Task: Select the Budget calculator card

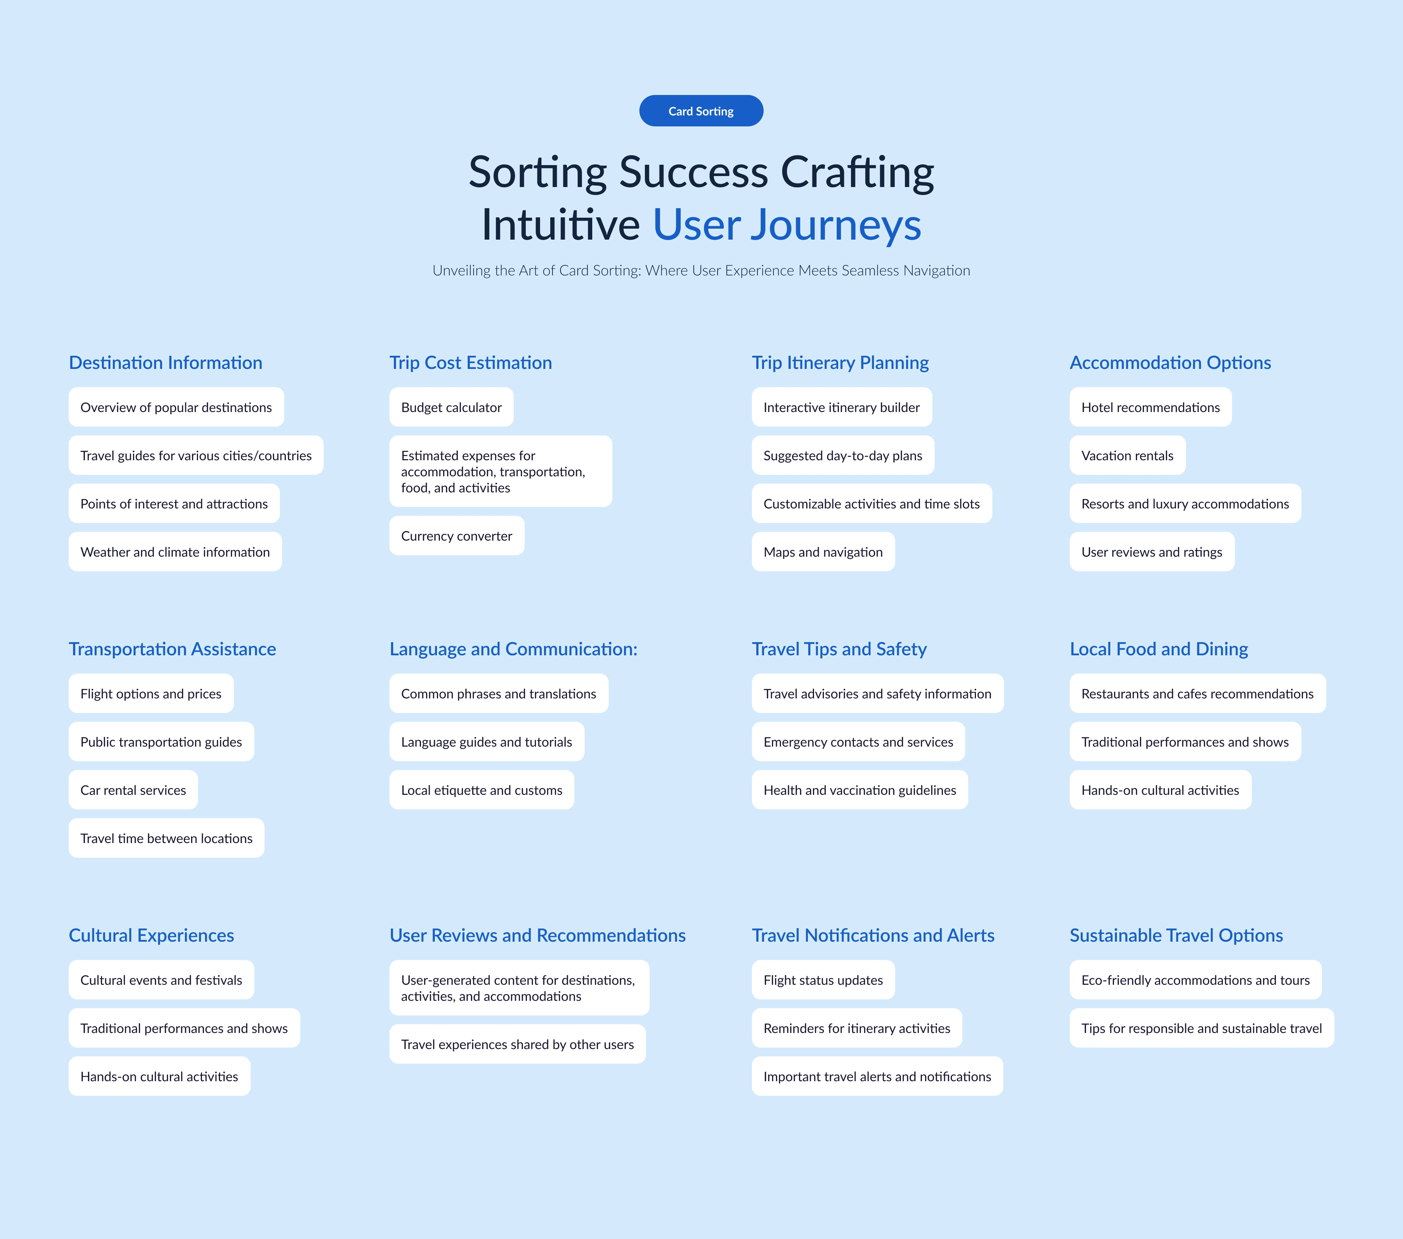Action: [x=451, y=408]
